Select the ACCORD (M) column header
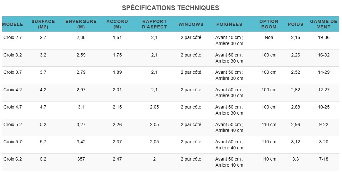This screenshot has width=342, height=173. pyautogui.click(x=117, y=24)
